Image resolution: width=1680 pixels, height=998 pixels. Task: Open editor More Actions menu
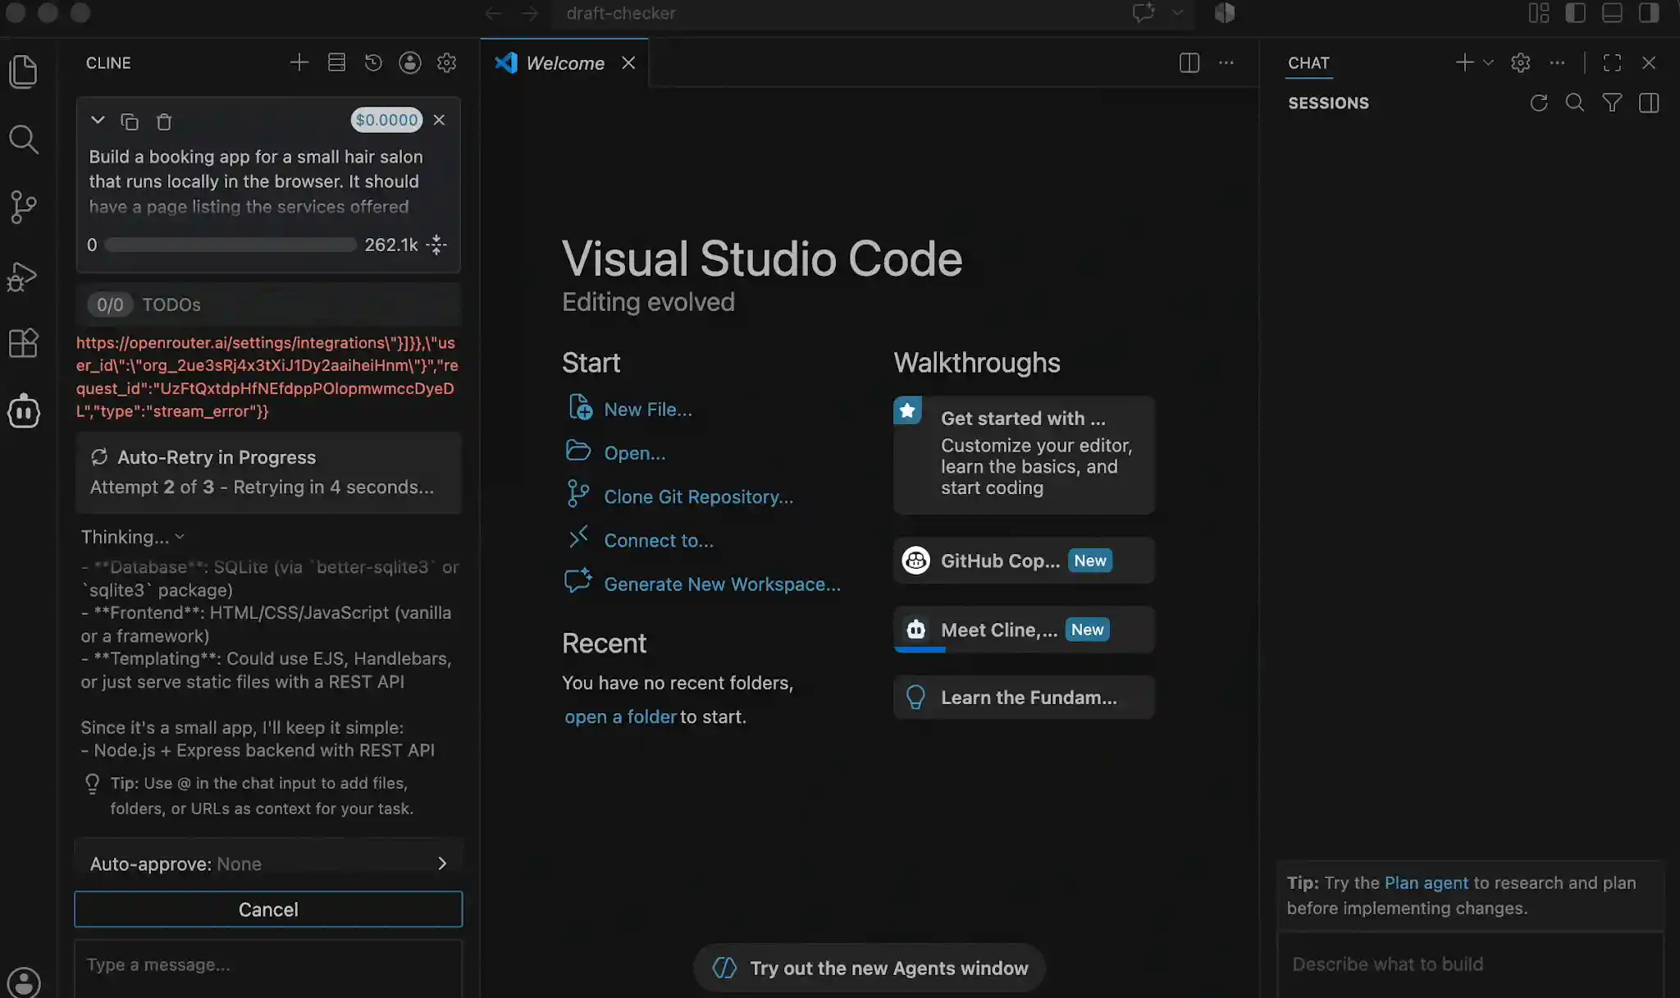tap(1226, 62)
